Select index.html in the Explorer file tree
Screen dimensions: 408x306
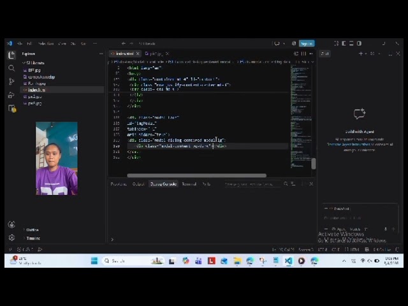tap(62, 90)
